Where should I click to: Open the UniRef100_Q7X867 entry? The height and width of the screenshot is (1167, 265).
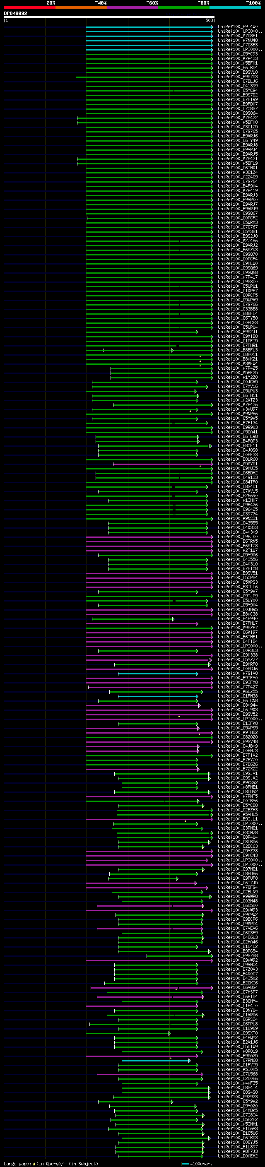click(237, 109)
